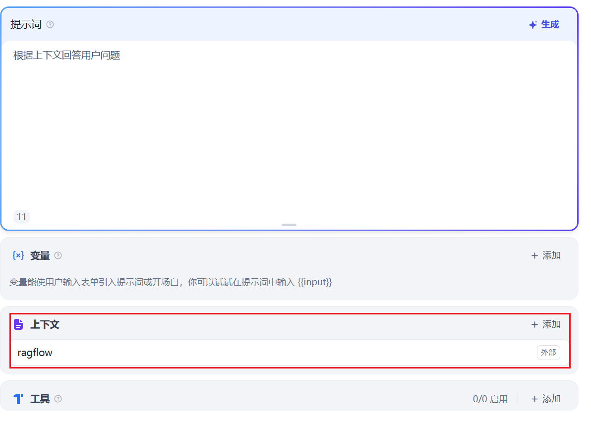Screen dimensions: 591x430
Task: Click the 提示词 section title
Action: click(26, 24)
